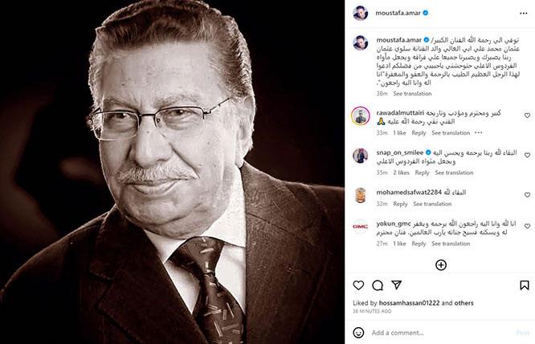Screen dimensions: 535x344
Task: See translation of yokun_gmc's comment
Action: pos(451,244)
